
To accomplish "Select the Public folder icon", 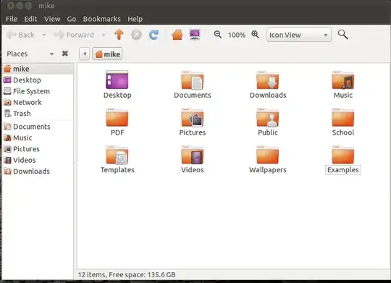I will point(268,117).
